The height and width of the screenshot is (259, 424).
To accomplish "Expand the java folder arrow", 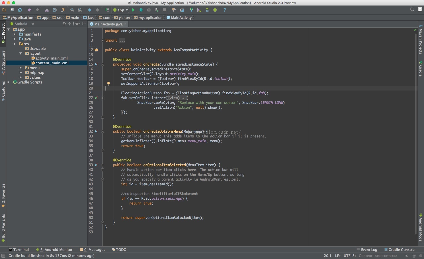I will 15,39.
